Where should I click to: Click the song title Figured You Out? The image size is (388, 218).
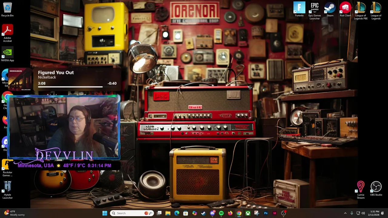[x=56, y=73]
